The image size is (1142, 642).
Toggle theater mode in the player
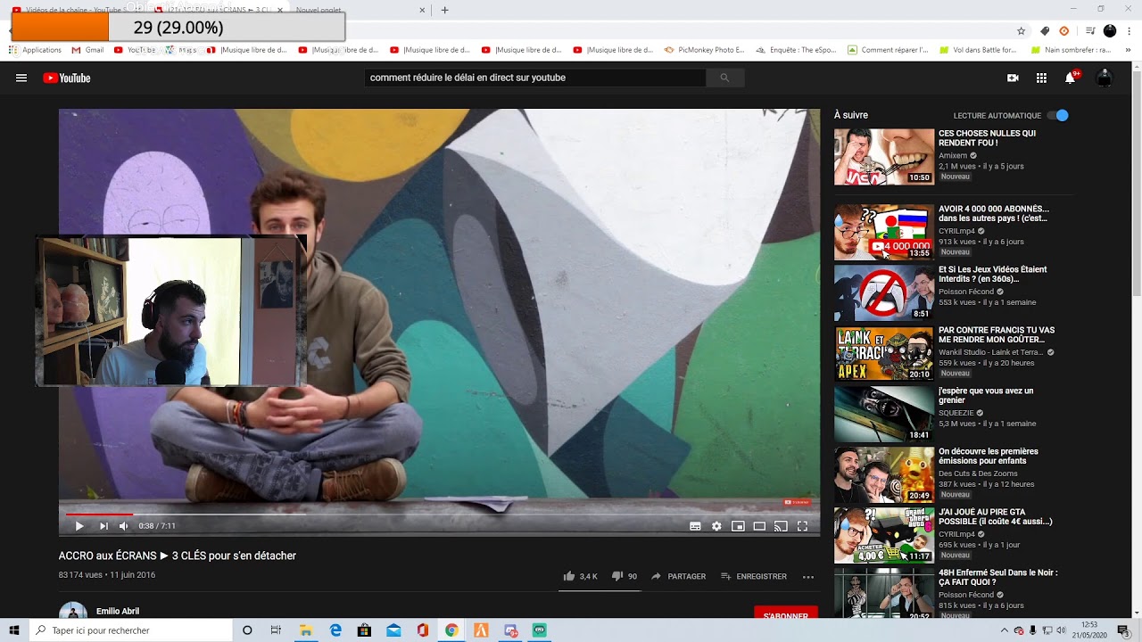tap(759, 526)
